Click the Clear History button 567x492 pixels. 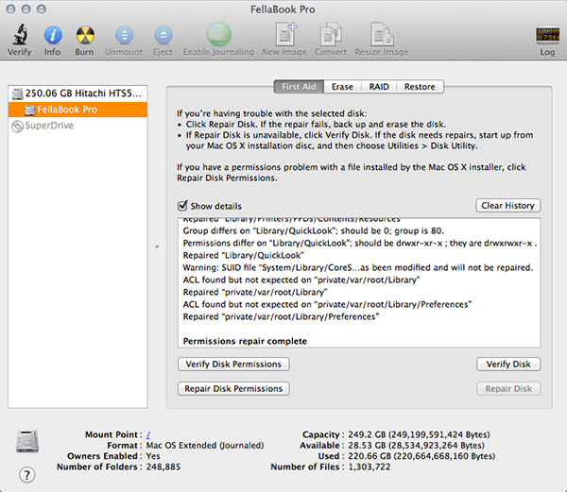tap(507, 206)
